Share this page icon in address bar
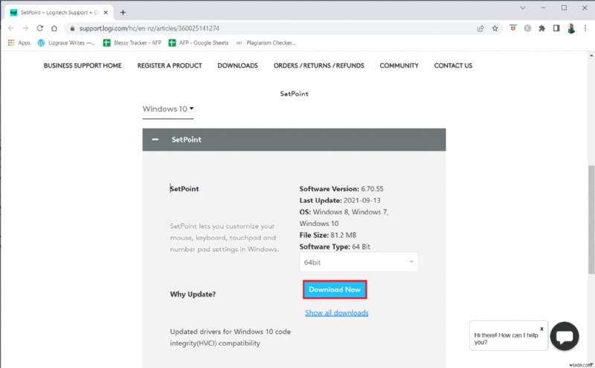This screenshot has height=368, width=595. (x=480, y=28)
